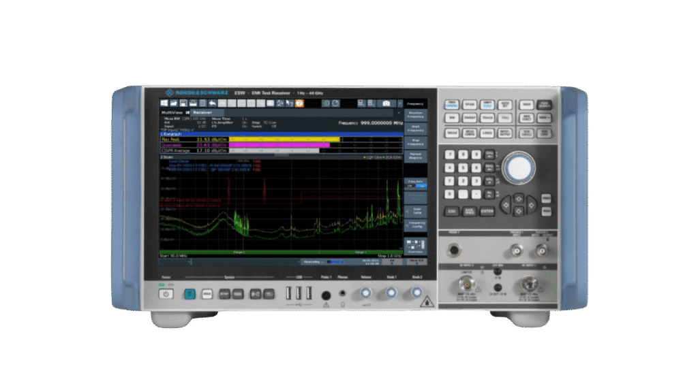Click the Frequency 999.0000000 MHz field
698x392 pixels.
(x=370, y=123)
